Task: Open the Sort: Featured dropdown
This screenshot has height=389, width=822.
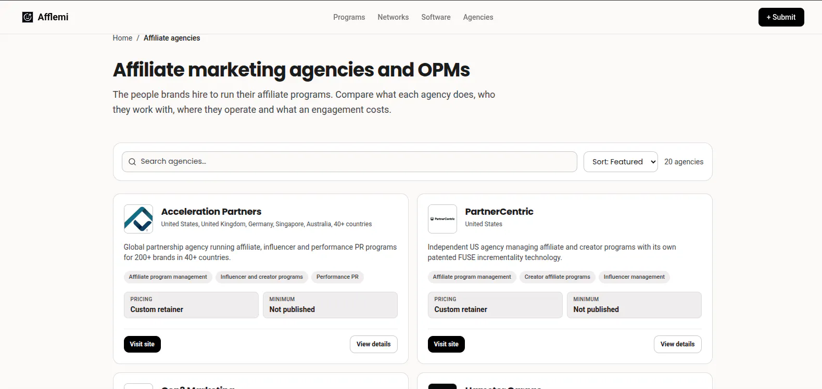Action: click(x=621, y=162)
